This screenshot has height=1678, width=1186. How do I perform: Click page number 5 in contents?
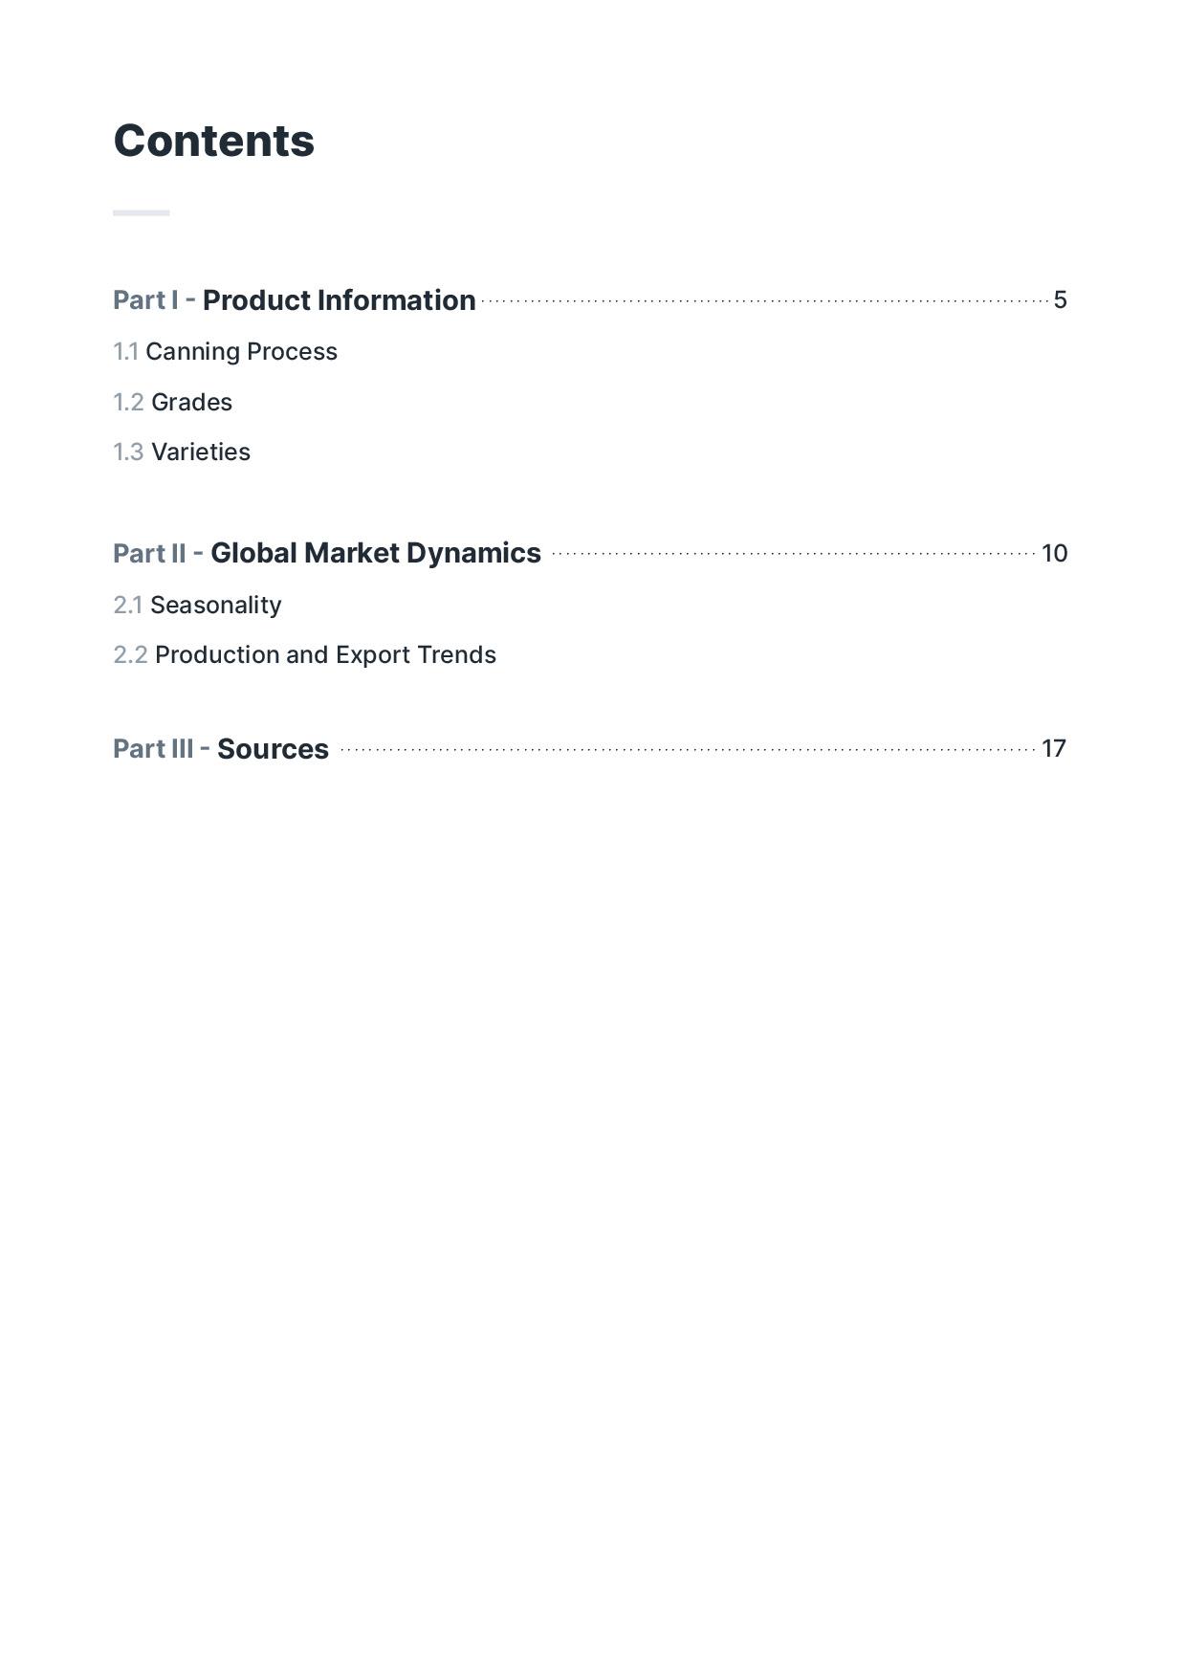coord(1060,300)
